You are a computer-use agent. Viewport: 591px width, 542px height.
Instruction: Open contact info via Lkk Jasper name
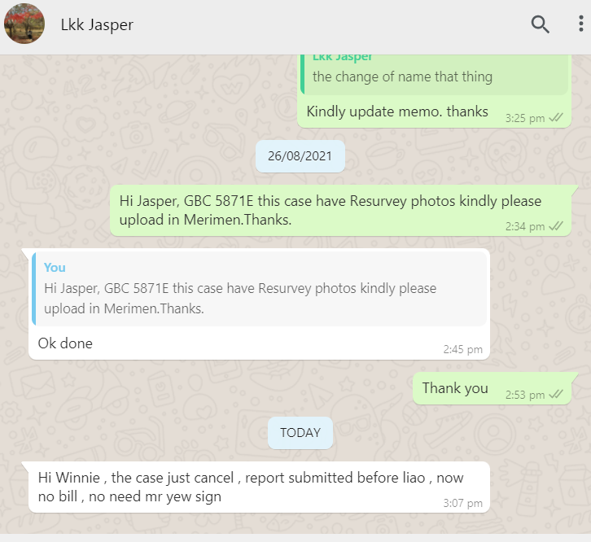(x=97, y=25)
